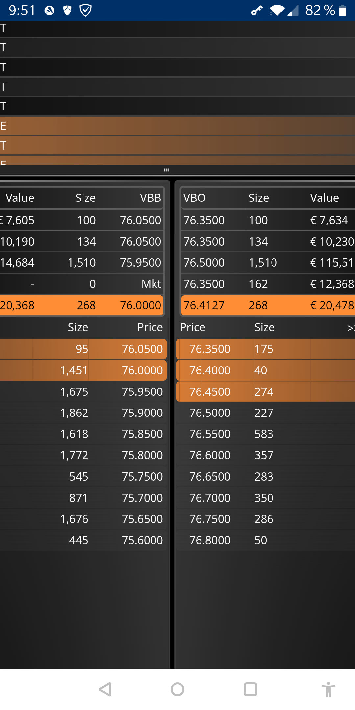Select VBO value € 20,478
The height and width of the screenshot is (710, 355).
(332, 305)
